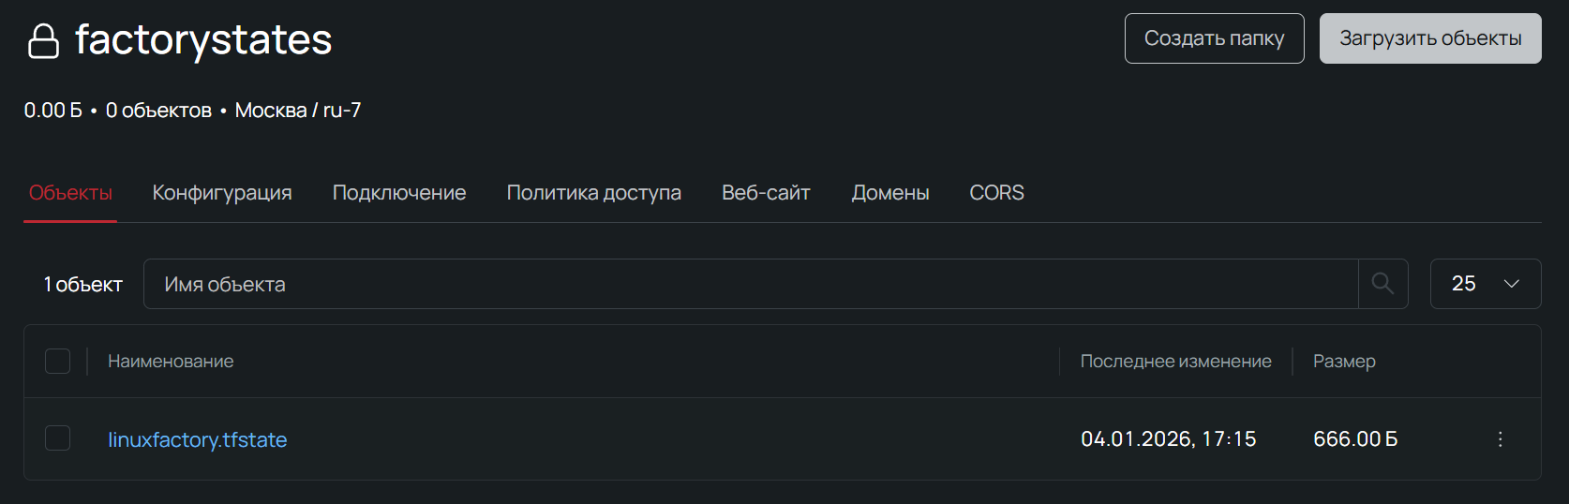
Task: Toggle the select-all objects checkbox
Action: pyautogui.click(x=58, y=362)
